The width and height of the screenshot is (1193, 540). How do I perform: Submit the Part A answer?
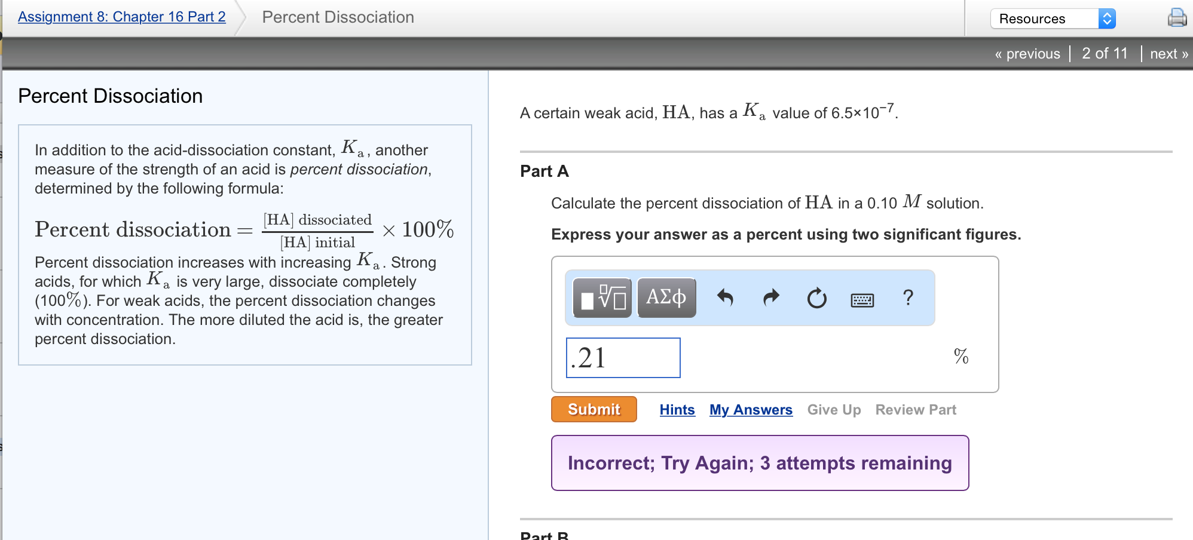point(593,409)
